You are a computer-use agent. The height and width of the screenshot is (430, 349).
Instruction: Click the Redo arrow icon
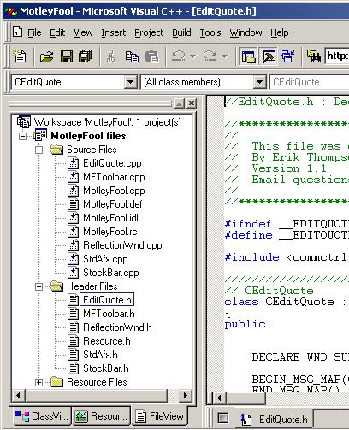click(210, 56)
